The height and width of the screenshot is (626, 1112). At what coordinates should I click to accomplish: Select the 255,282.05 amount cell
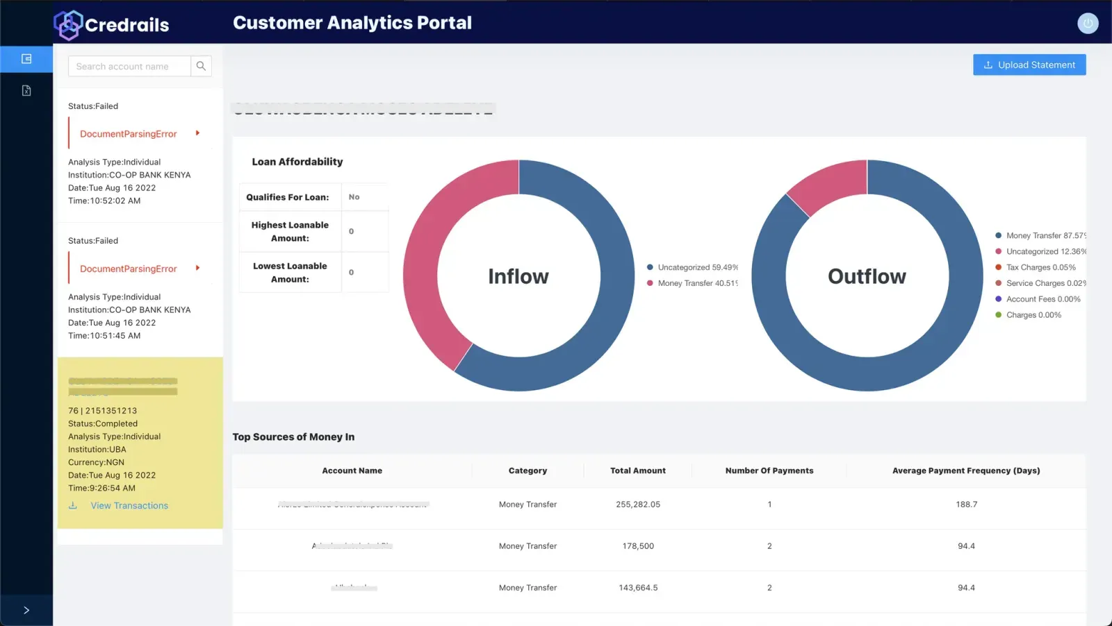tap(638, 505)
